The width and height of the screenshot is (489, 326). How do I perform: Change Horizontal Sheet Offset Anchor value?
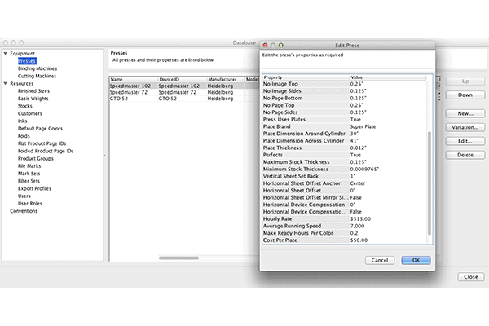tap(387, 183)
